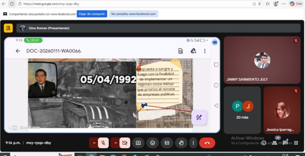Screen dimensions: 305x156
Task: Stop sharing with Dejar de compartir
Action: tap(92, 14)
